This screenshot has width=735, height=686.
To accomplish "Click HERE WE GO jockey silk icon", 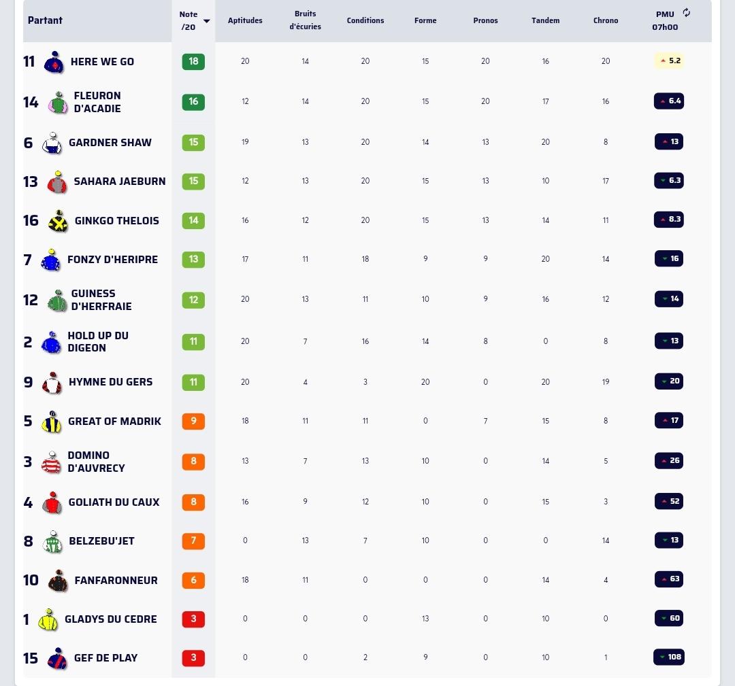I will tap(54, 62).
